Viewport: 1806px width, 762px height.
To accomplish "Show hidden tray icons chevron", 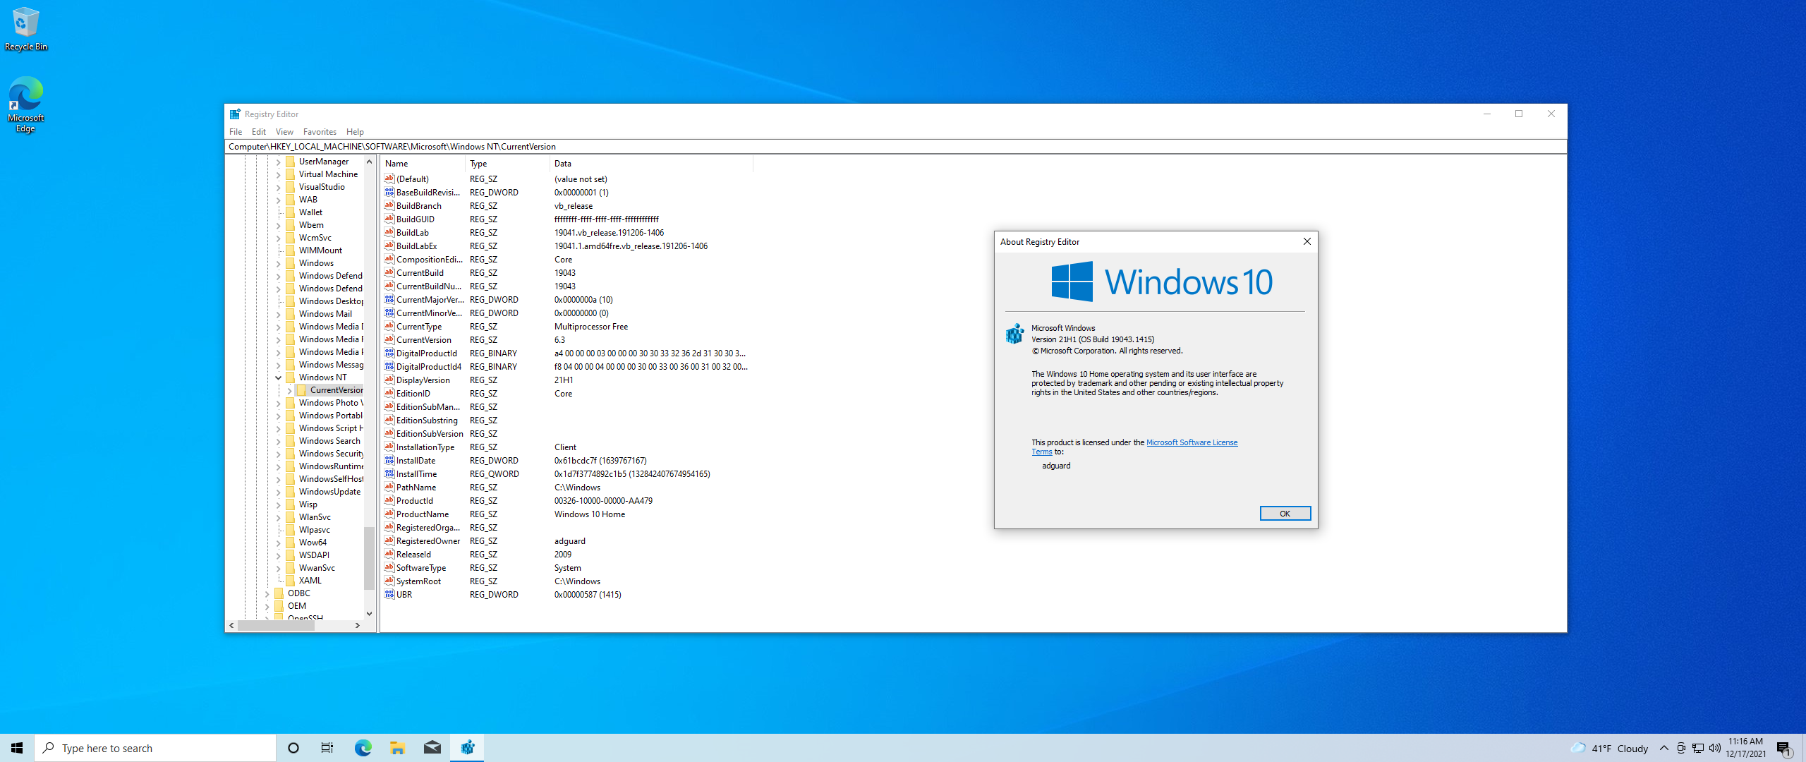I will pyautogui.click(x=1664, y=748).
